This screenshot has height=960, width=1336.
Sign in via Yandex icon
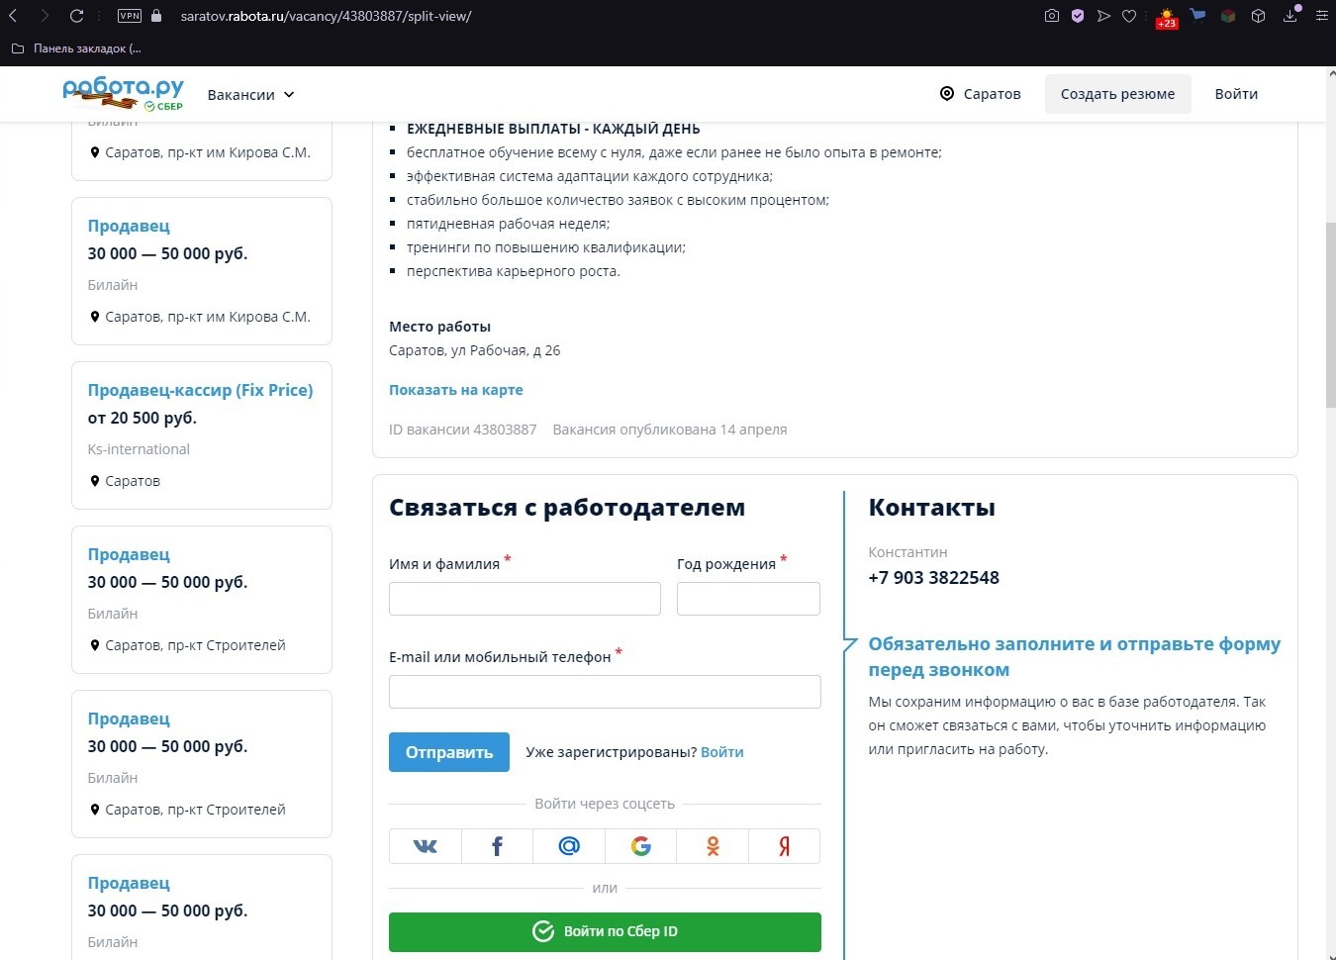point(784,846)
